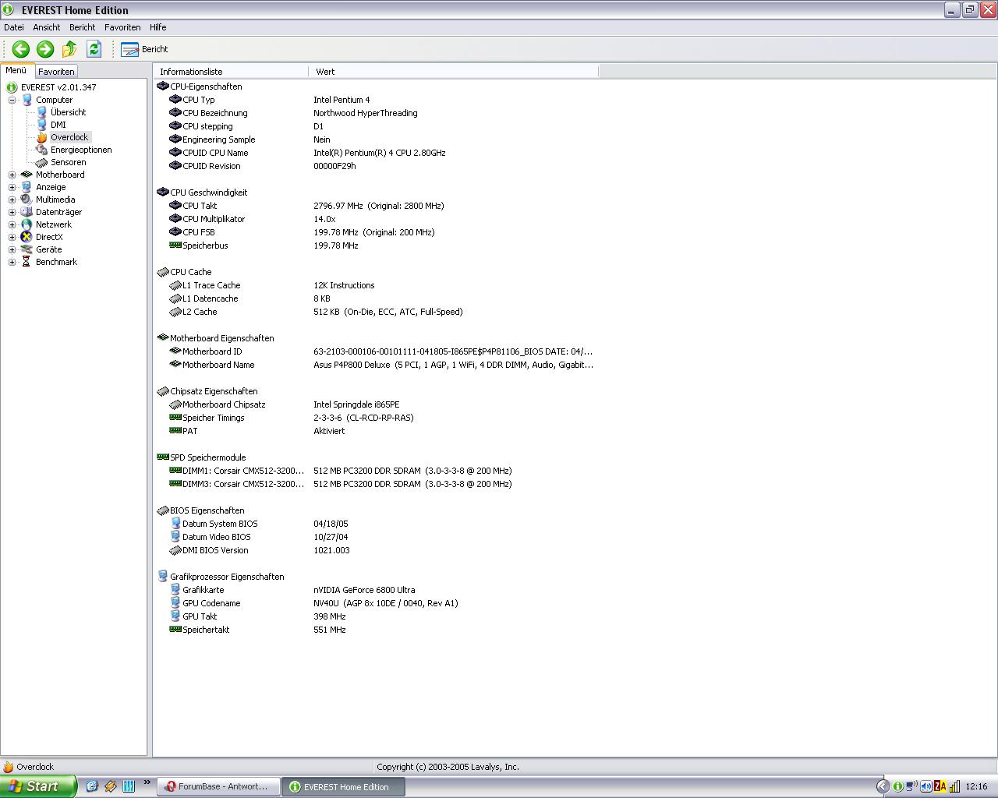Click the Benchmark hourglass icon in the tree
The width and height of the screenshot is (998, 798).
pyautogui.click(x=27, y=262)
